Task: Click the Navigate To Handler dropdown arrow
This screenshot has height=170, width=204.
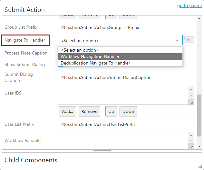Action: 177,41
